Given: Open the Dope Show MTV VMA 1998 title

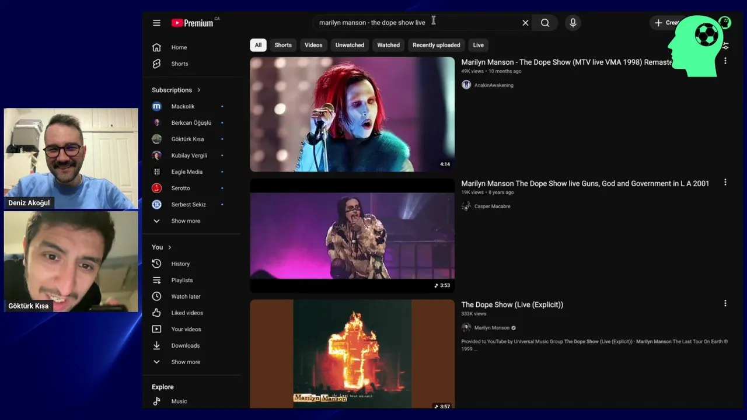Looking at the screenshot, I should [x=567, y=62].
